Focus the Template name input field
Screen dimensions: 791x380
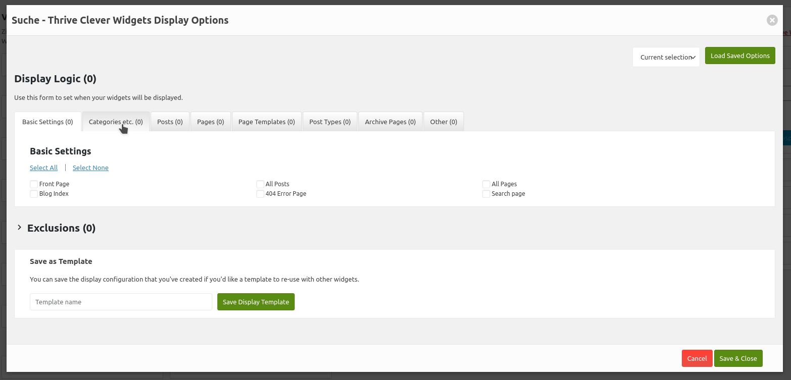(x=121, y=302)
